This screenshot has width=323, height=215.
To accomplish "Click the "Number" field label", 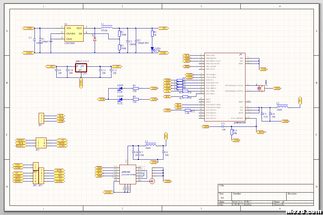I will tap(237, 193).
